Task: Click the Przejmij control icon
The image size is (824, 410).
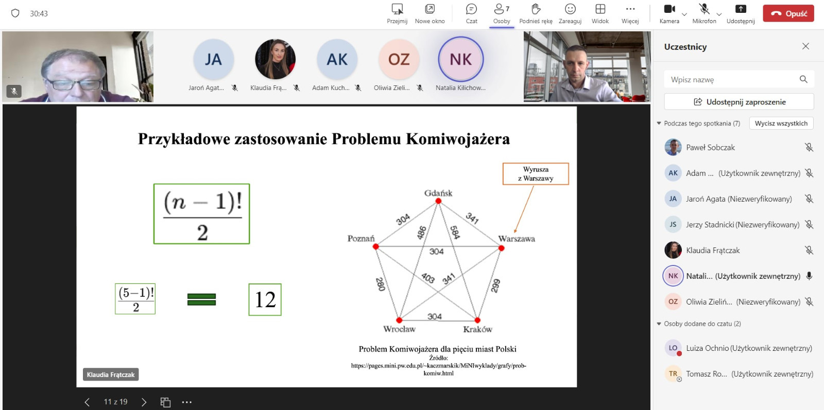Action: click(x=397, y=9)
